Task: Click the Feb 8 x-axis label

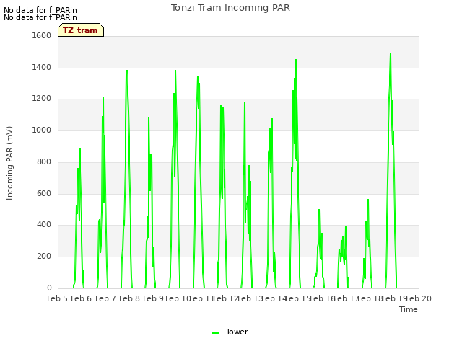Action: 130,298
